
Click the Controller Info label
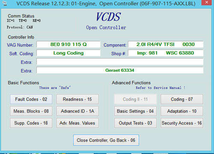click(21, 37)
